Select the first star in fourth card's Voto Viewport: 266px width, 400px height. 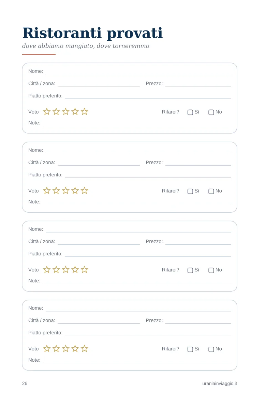click(47, 348)
